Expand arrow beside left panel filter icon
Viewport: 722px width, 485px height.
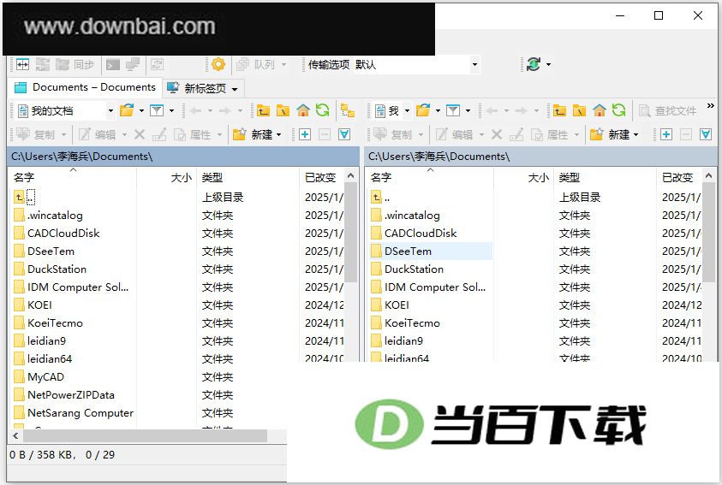click(172, 111)
